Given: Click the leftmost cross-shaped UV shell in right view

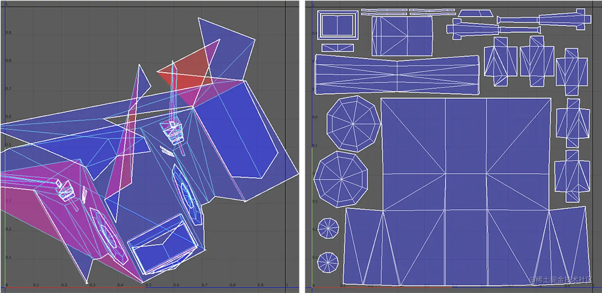Looking at the screenshot, I should [500, 61].
